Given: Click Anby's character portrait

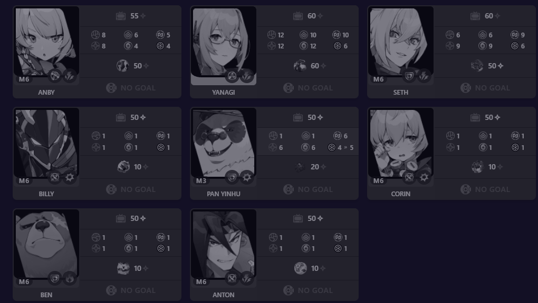Looking at the screenshot, I should [x=46, y=42].
